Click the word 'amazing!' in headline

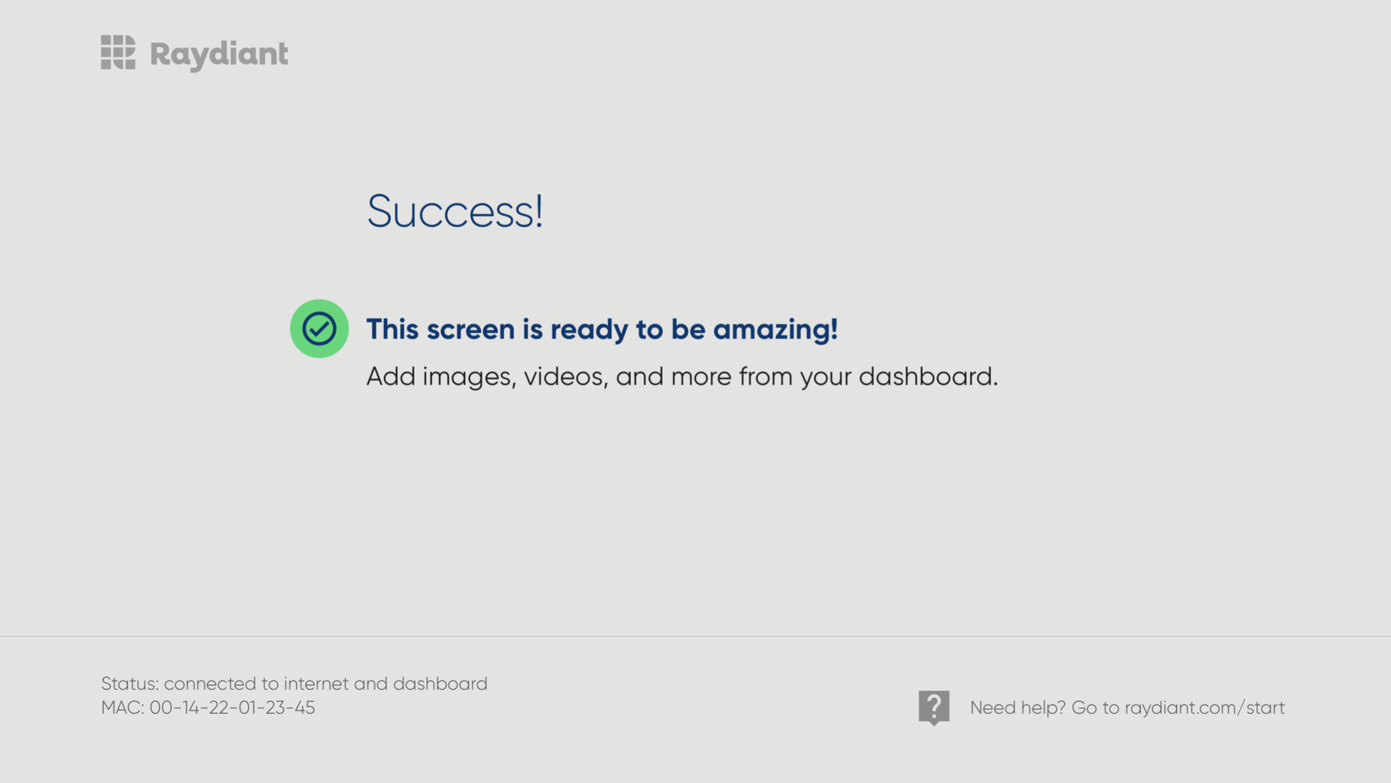(775, 329)
